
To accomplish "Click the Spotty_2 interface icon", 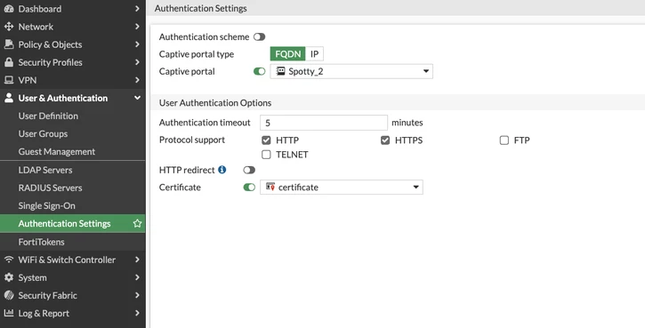I will (280, 71).
